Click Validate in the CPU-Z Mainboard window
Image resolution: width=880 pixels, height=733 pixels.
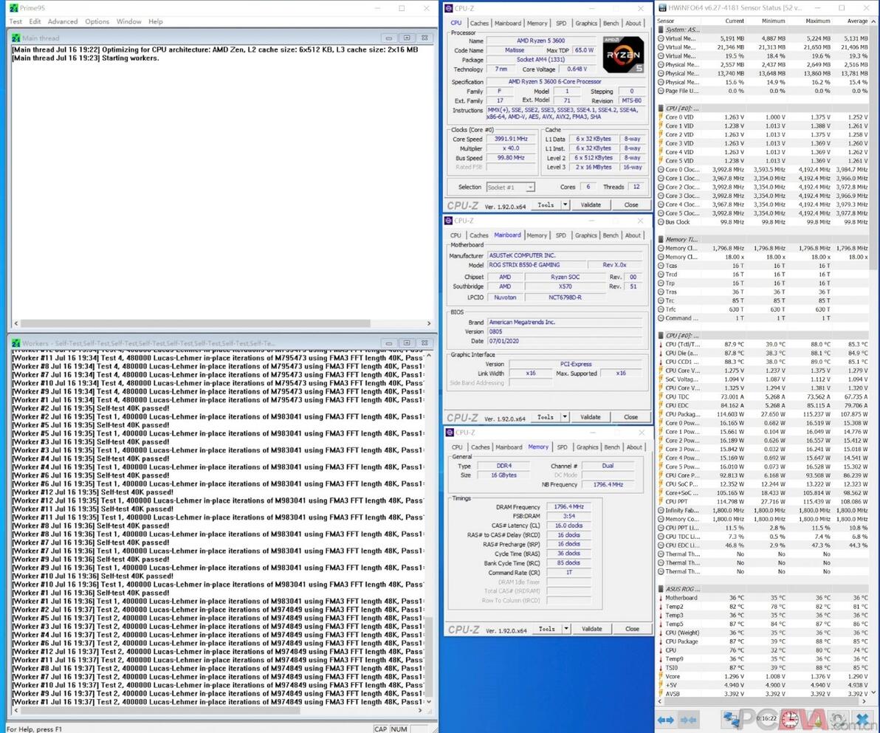coord(590,417)
